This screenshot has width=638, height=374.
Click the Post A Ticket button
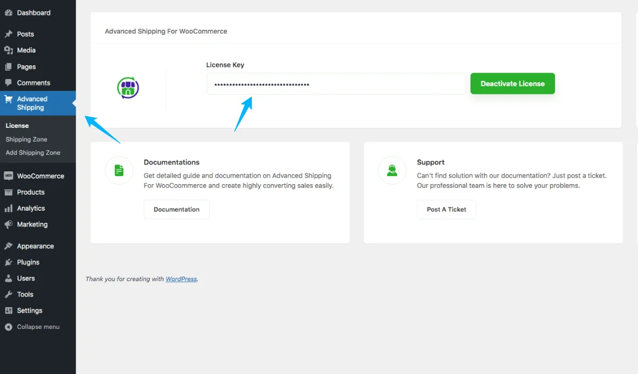click(447, 210)
